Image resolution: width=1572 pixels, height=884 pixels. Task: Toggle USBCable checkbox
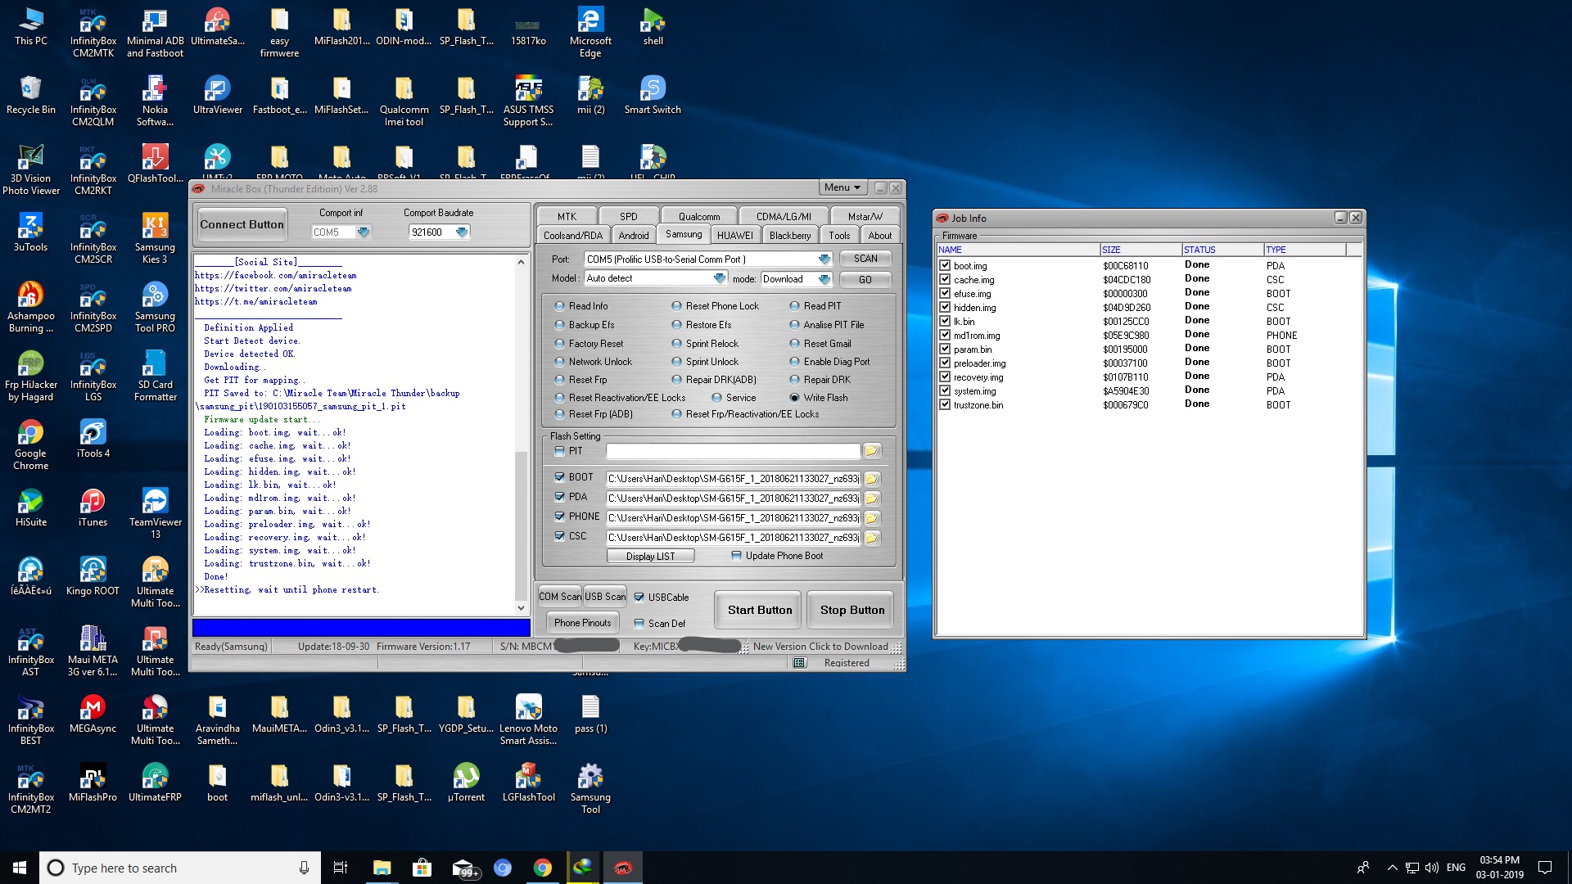coord(639,598)
